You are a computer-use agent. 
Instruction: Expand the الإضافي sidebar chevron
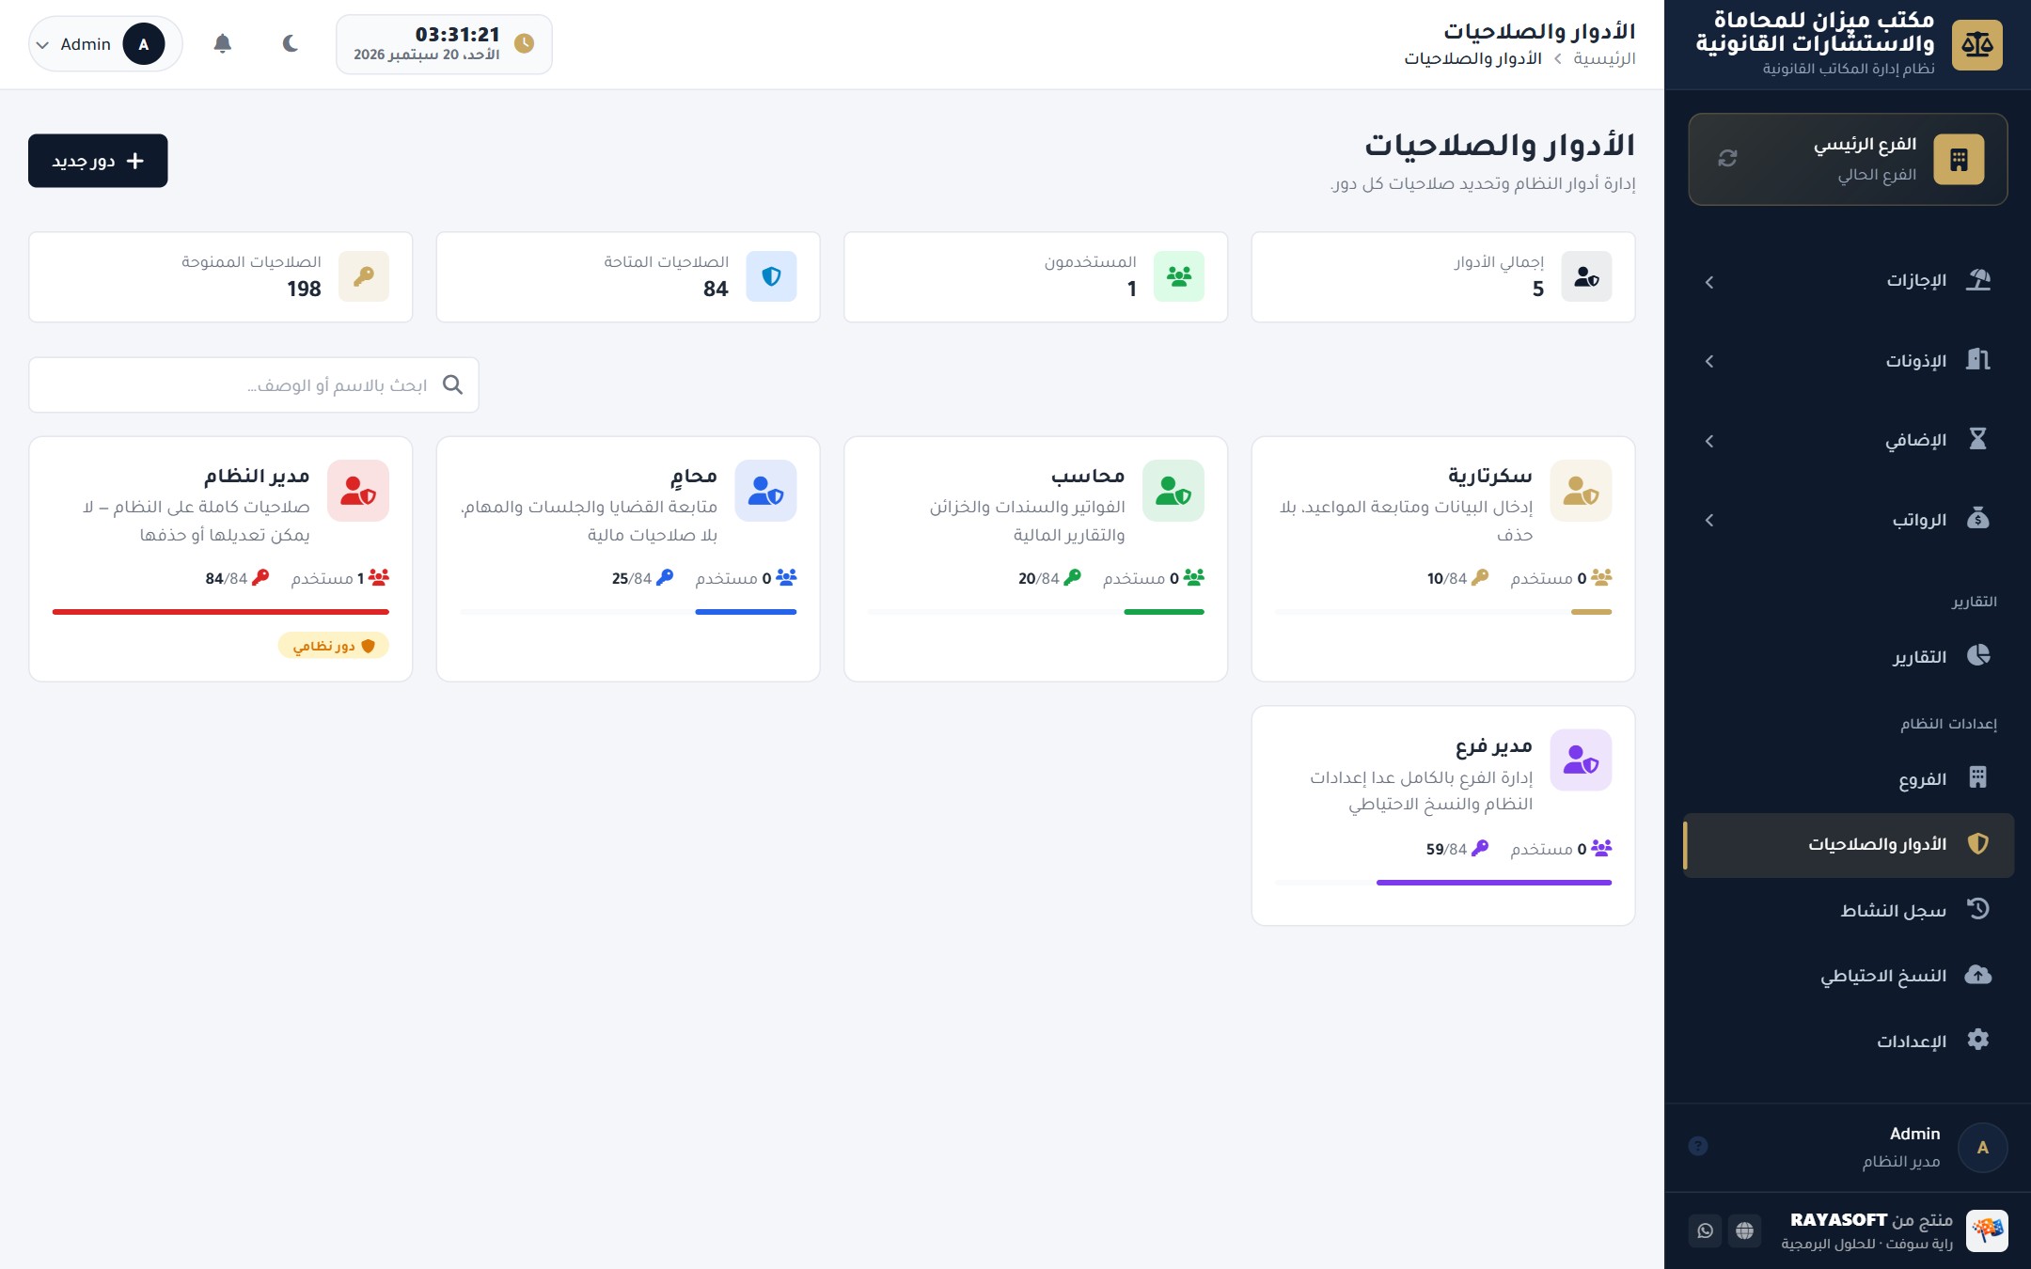click(1709, 441)
